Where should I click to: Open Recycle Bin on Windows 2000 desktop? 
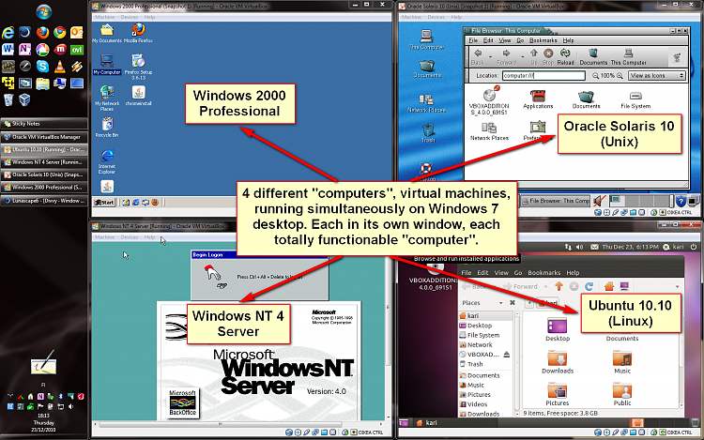107,127
